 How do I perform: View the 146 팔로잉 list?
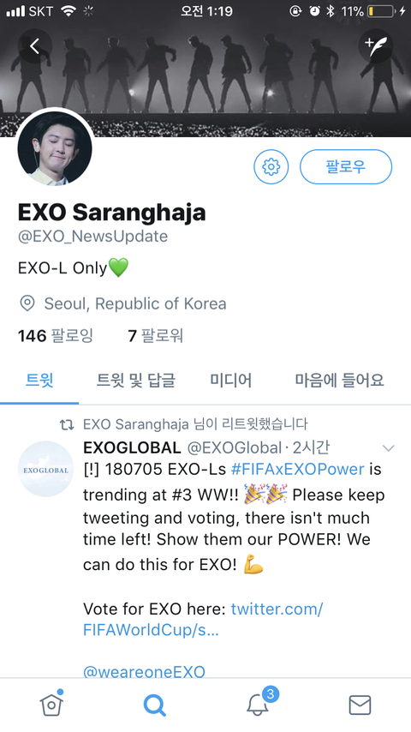56,336
